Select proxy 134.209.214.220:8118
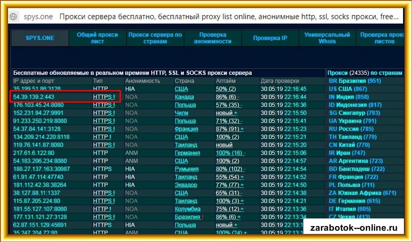This screenshot has width=412, height=242. click(41, 137)
